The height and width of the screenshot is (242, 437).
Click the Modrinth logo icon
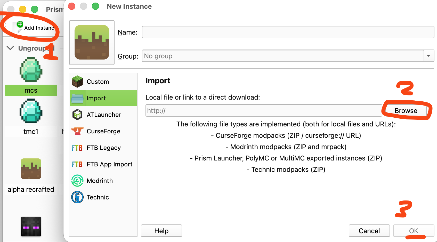tap(77, 181)
